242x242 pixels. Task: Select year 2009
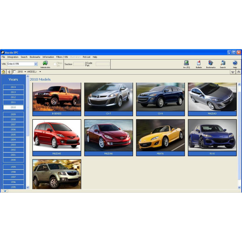13,114
